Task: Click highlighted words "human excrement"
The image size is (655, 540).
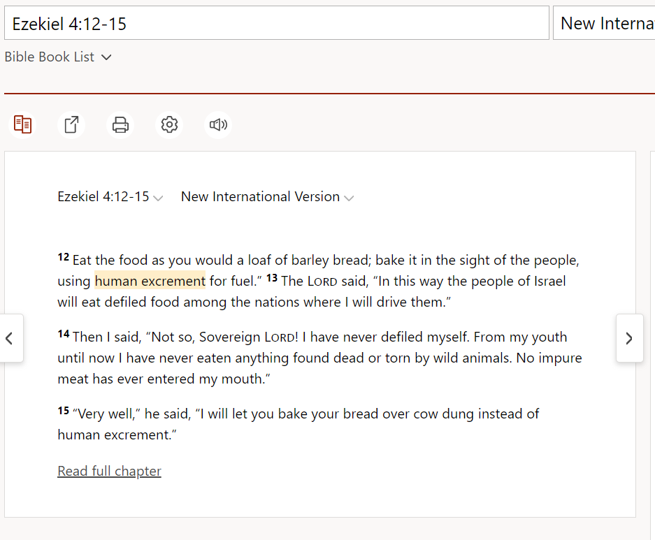Action: tap(150, 281)
